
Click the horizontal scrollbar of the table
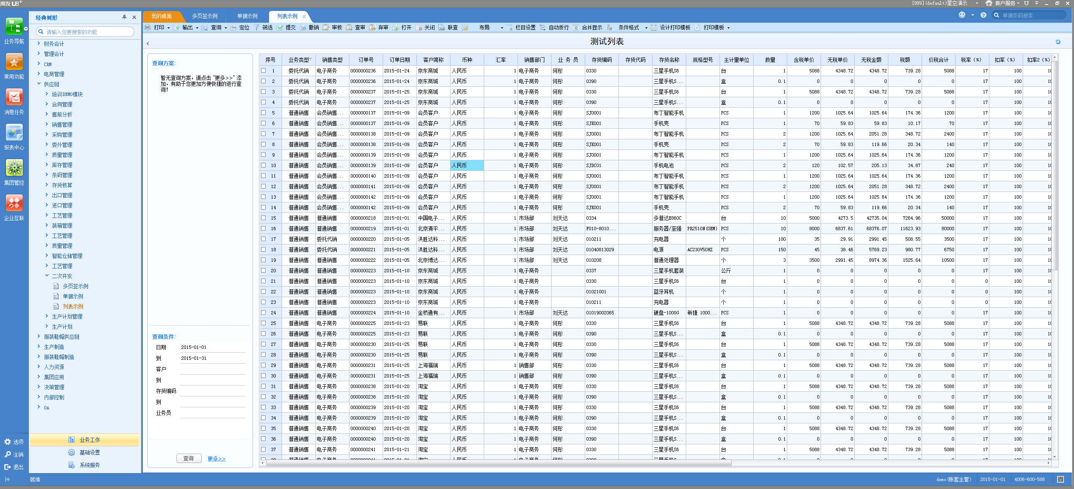click(x=498, y=463)
